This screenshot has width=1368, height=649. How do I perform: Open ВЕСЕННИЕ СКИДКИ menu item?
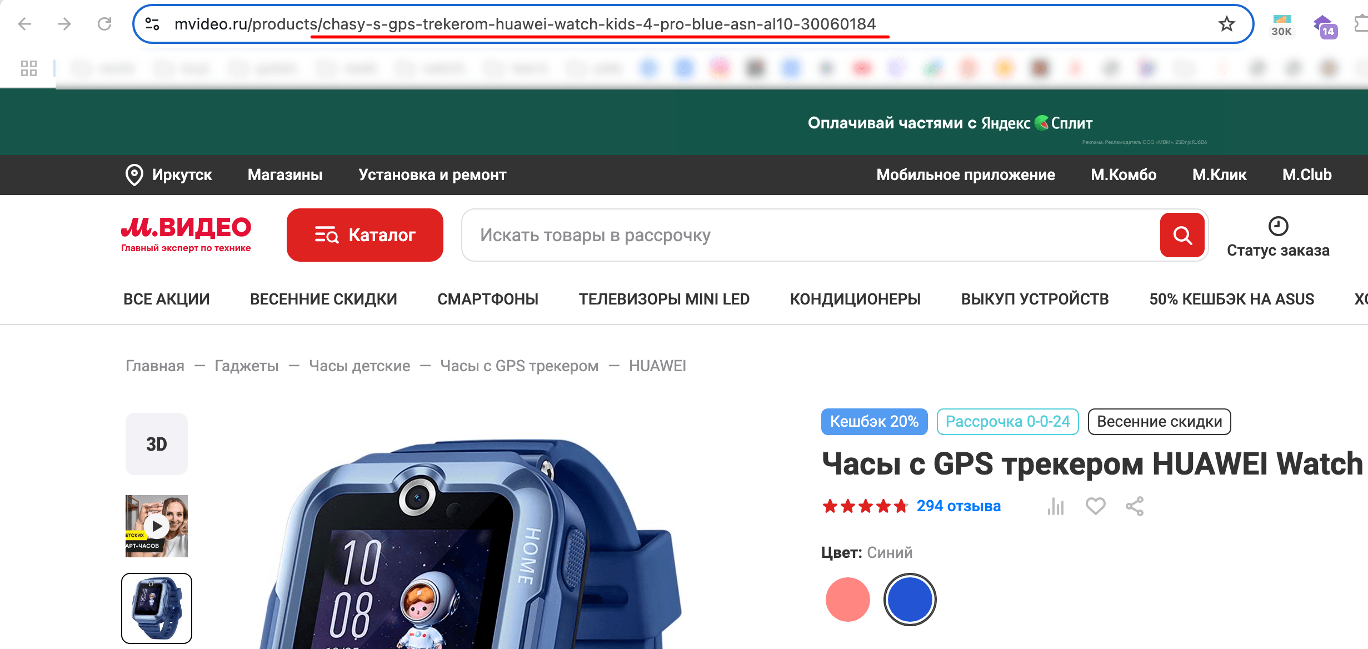(323, 299)
